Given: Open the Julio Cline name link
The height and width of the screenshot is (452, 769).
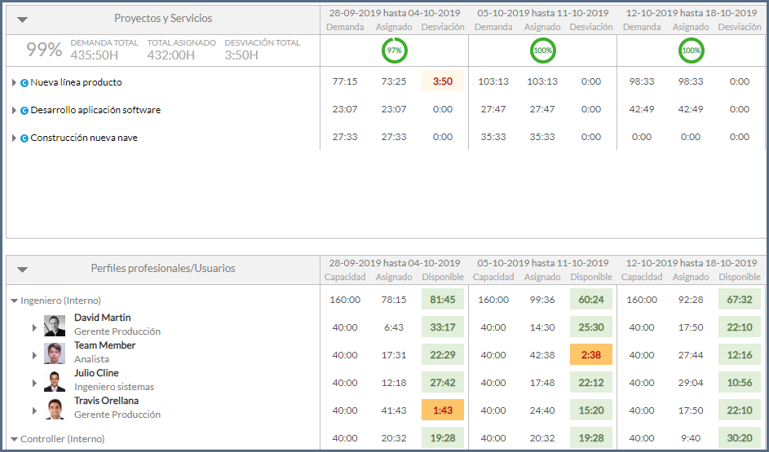Looking at the screenshot, I should 96,373.
